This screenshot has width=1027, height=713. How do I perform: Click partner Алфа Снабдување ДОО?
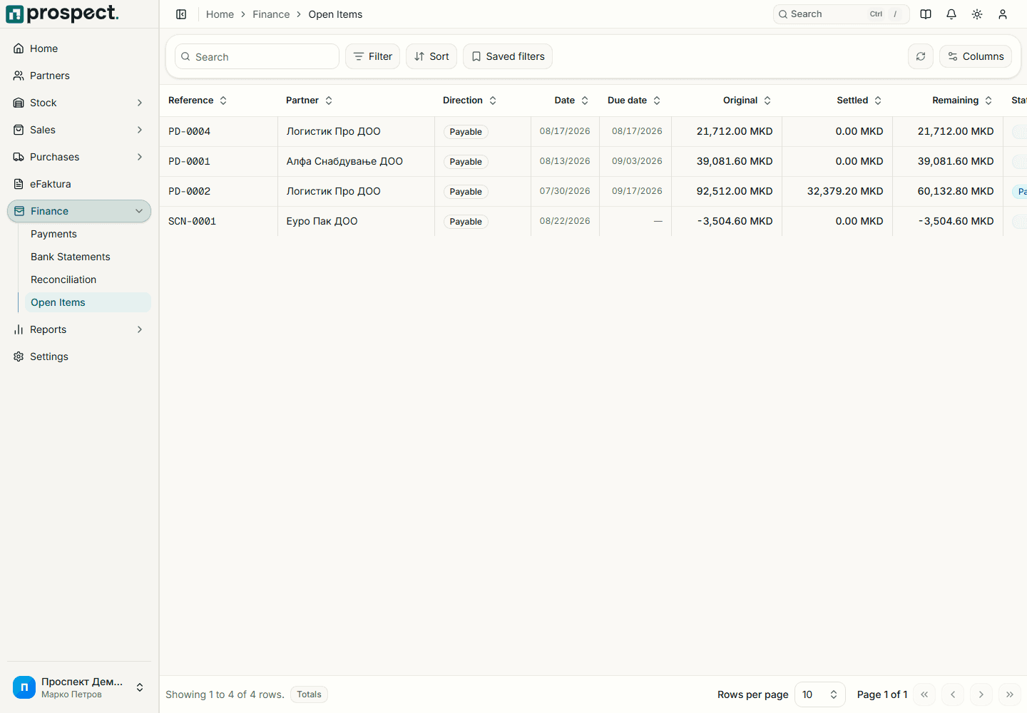(344, 161)
